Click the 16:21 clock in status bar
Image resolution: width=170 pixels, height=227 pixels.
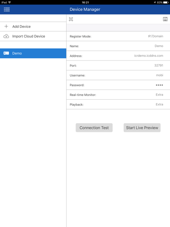pos(85,2)
